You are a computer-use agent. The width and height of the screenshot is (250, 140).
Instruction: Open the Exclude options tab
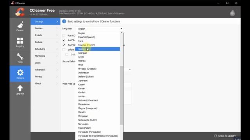[45, 42]
